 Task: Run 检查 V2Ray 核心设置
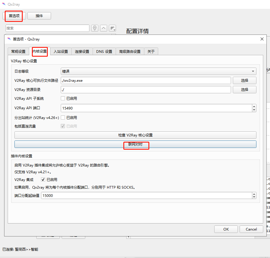[x=135, y=135]
